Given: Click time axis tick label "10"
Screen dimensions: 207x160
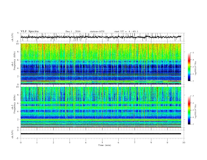Looking at the screenshot, I should 184,142.
